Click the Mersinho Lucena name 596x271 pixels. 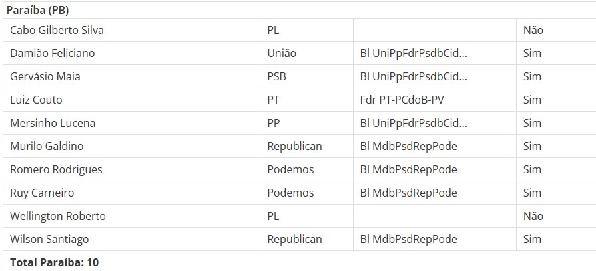click(53, 123)
